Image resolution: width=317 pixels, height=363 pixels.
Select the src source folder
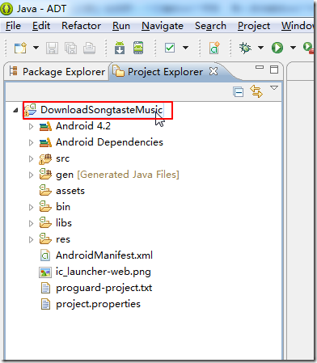[62, 158]
